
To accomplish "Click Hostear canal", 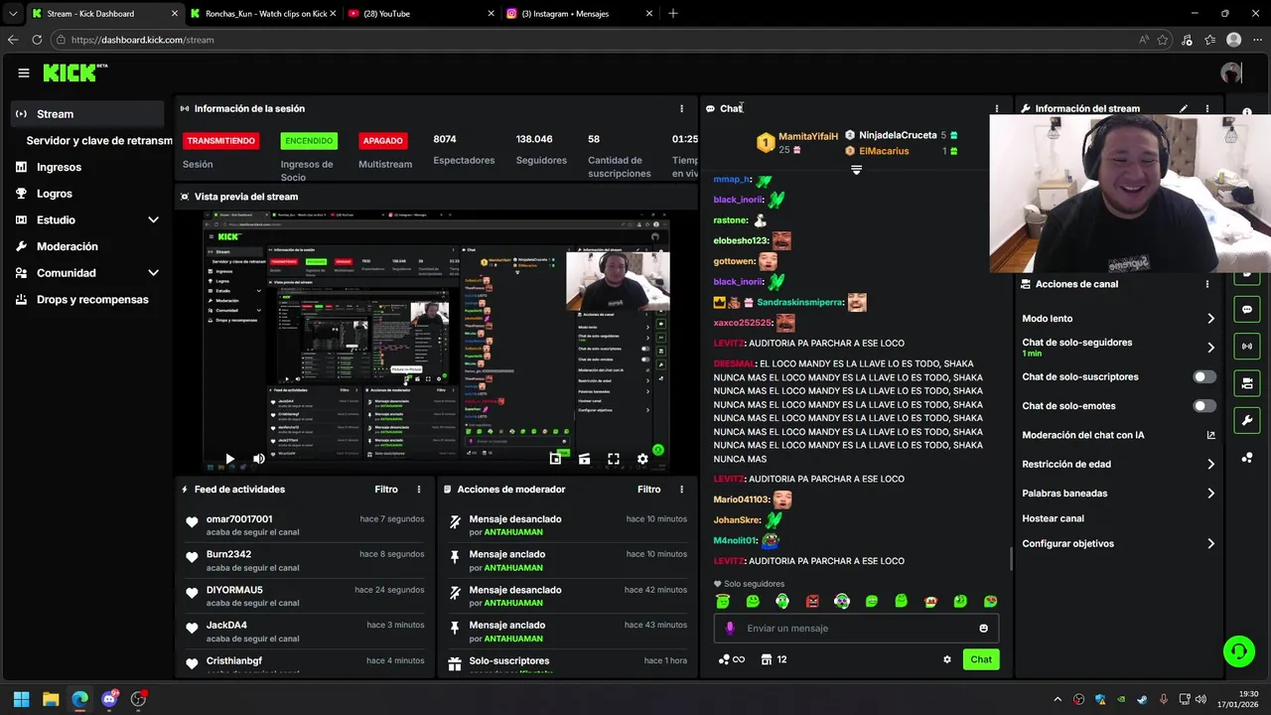I will 1053,518.
